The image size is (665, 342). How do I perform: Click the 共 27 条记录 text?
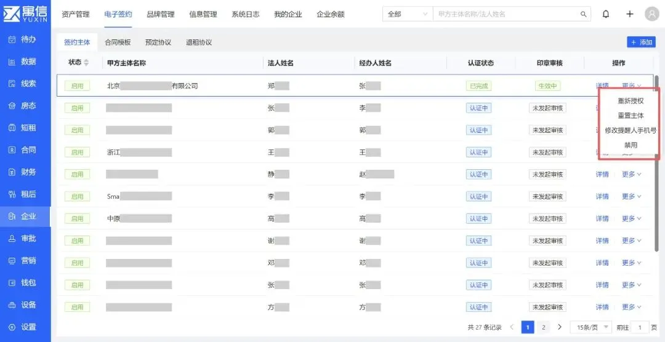tap(485, 327)
